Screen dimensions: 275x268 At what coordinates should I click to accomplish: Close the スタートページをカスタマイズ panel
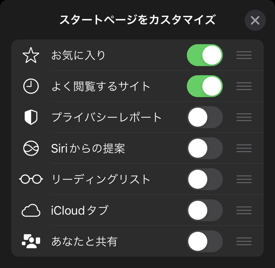[x=255, y=20]
